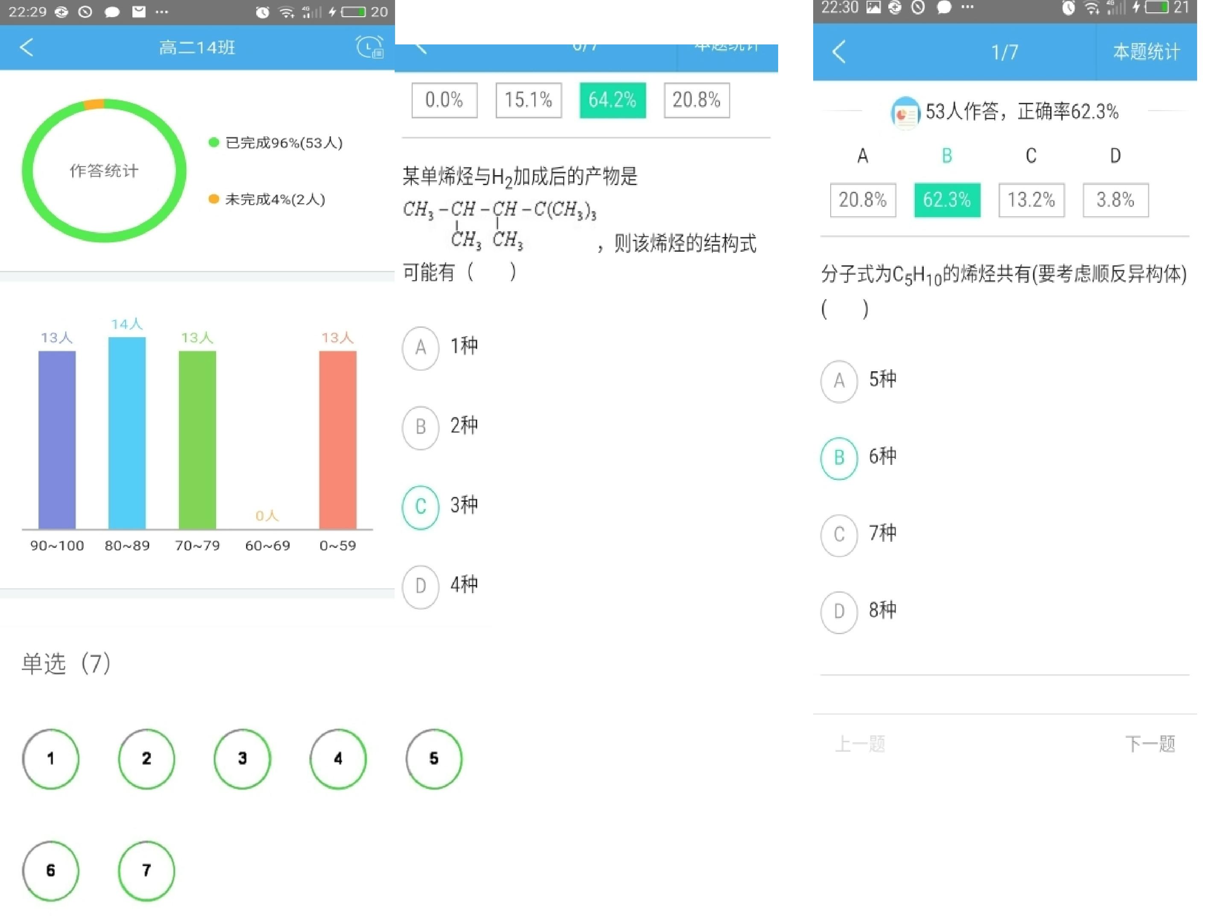The image size is (1230, 923).
Task: Tap the pie chart statistics icon beside 53人作答
Action: [905, 113]
